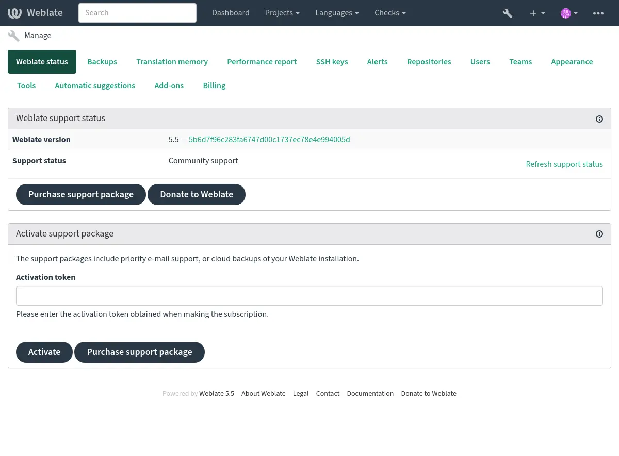
Task: Click Donate to Weblate in the footer
Action: coord(429,394)
